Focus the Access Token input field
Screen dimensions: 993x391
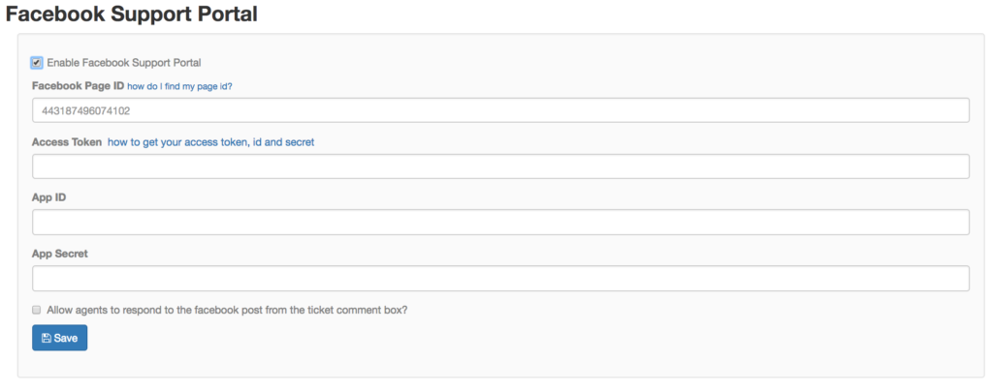pyautogui.click(x=500, y=166)
